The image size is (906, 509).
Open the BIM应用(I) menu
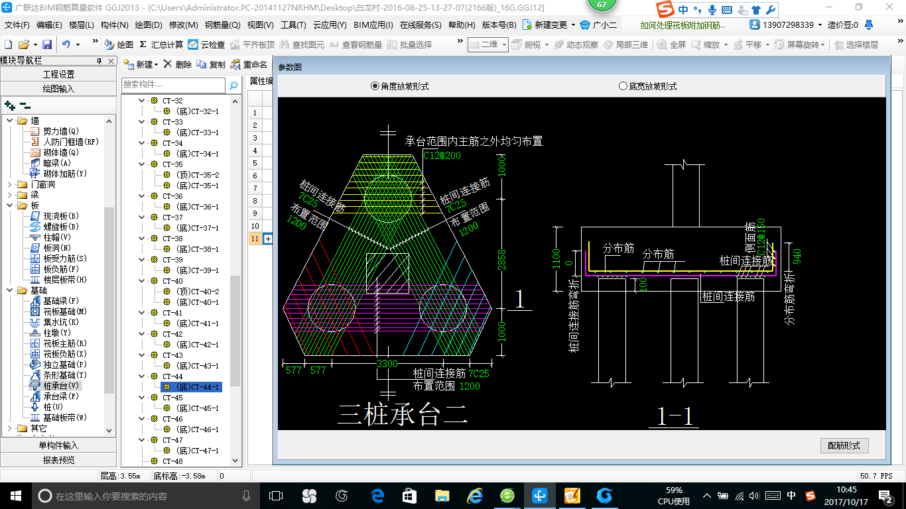[x=373, y=25]
